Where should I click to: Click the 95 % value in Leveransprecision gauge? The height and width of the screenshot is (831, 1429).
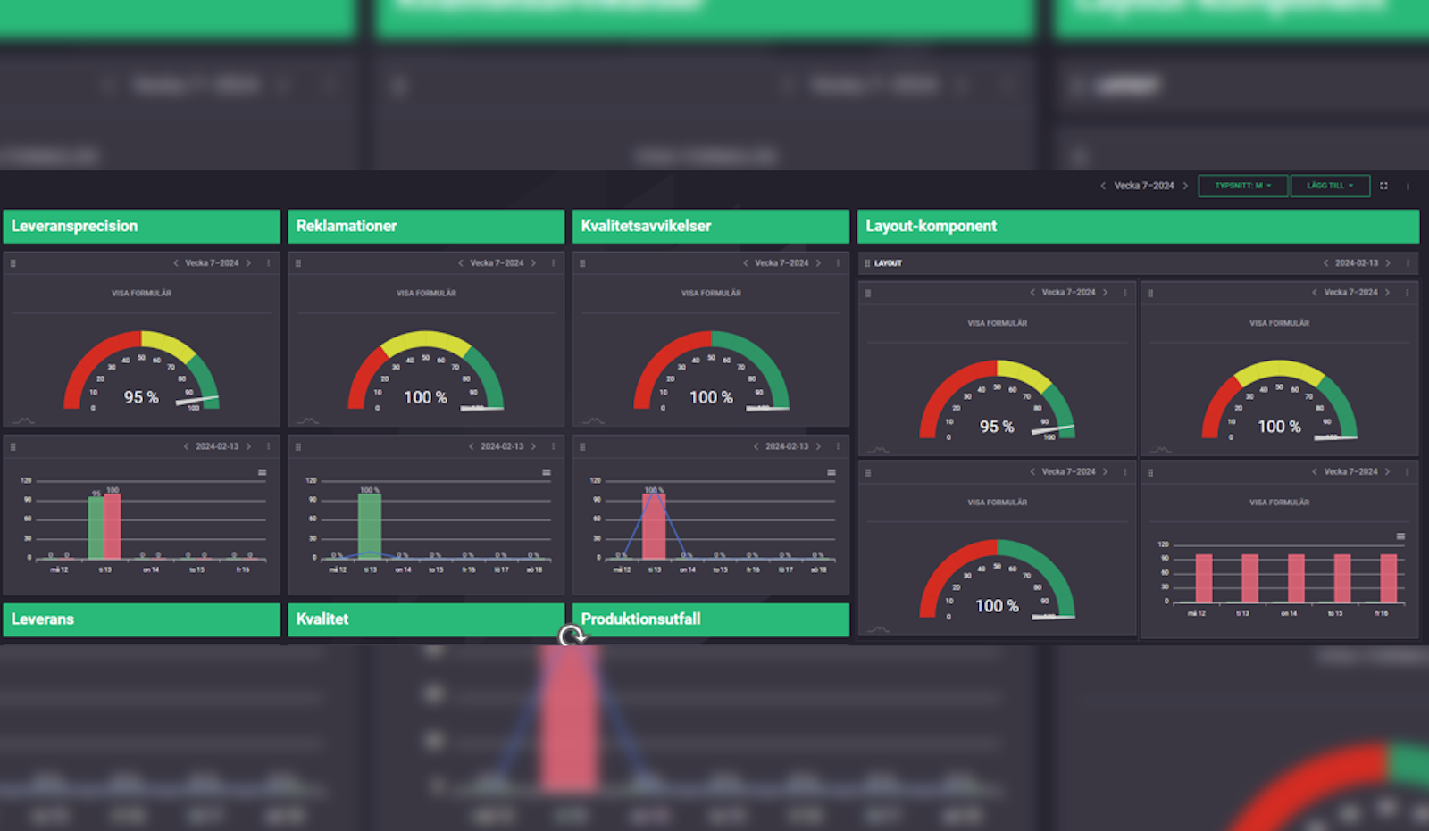pos(141,397)
